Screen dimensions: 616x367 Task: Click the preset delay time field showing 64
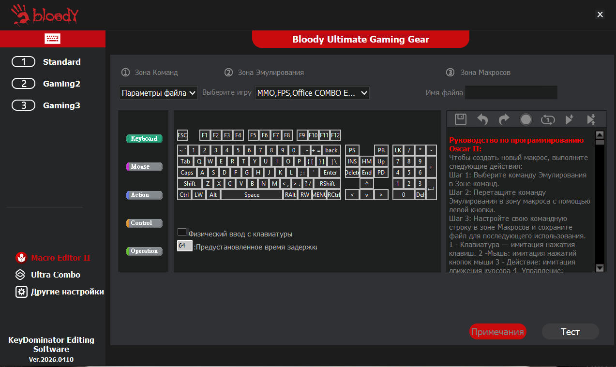coord(184,246)
